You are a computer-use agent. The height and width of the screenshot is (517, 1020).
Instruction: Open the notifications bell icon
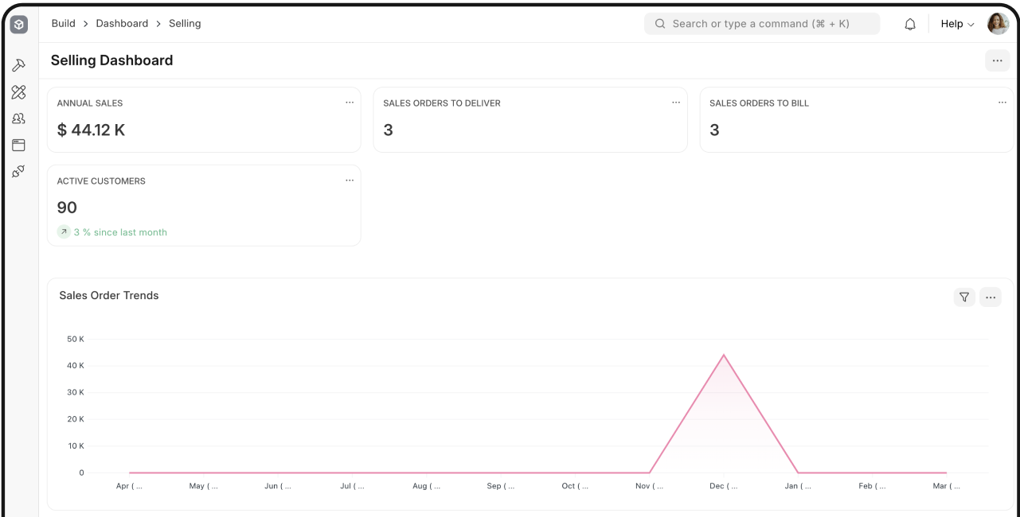point(909,24)
